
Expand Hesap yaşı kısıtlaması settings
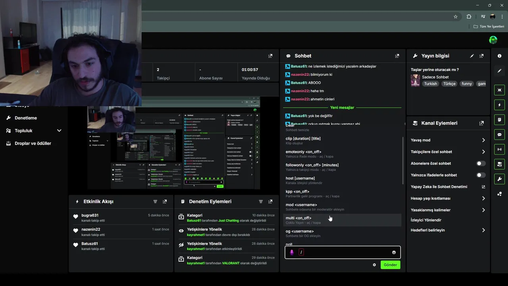[448, 198]
